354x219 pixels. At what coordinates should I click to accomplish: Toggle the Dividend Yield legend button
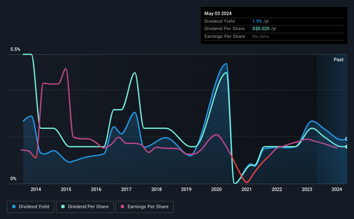pos(31,207)
